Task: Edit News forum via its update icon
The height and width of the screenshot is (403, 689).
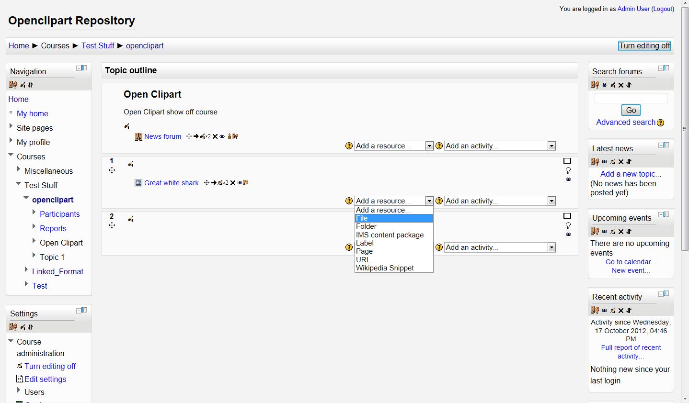Action: click(x=202, y=136)
